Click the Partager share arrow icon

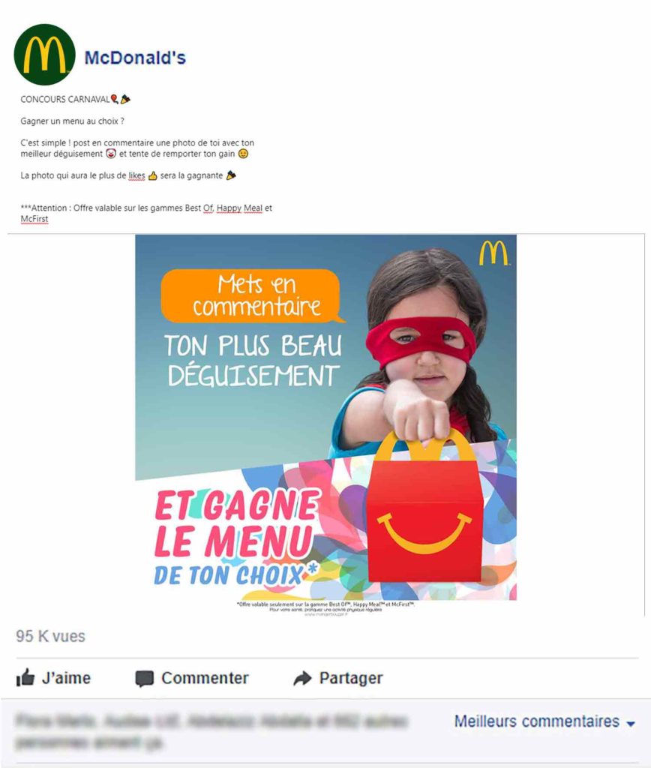[x=302, y=678]
